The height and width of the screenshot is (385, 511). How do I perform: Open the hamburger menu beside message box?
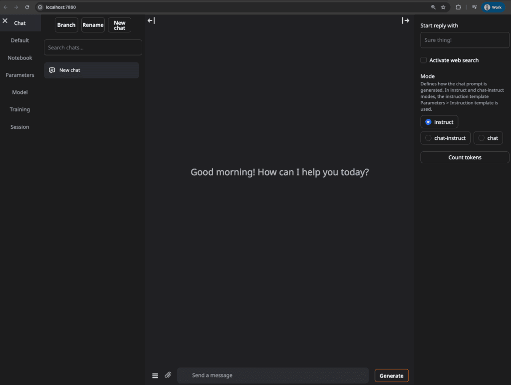point(155,376)
